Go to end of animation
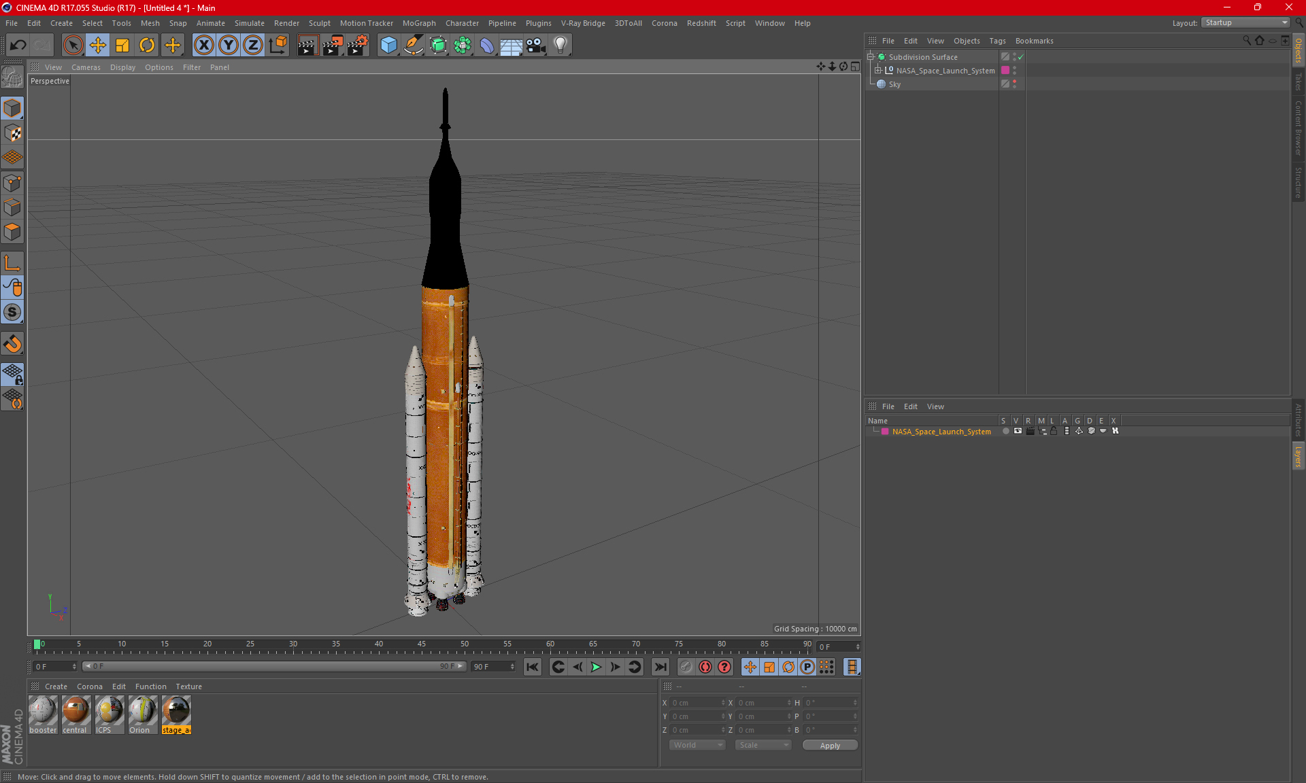This screenshot has width=1306, height=783. pyautogui.click(x=660, y=667)
